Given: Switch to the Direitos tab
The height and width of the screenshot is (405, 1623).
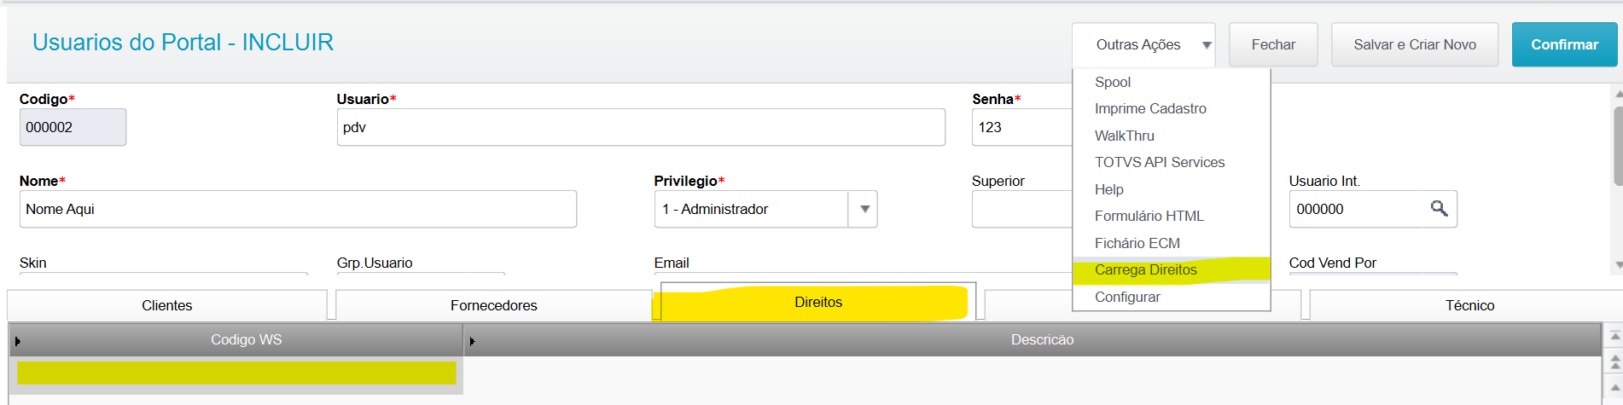Looking at the screenshot, I should click(x=817, y=303).
